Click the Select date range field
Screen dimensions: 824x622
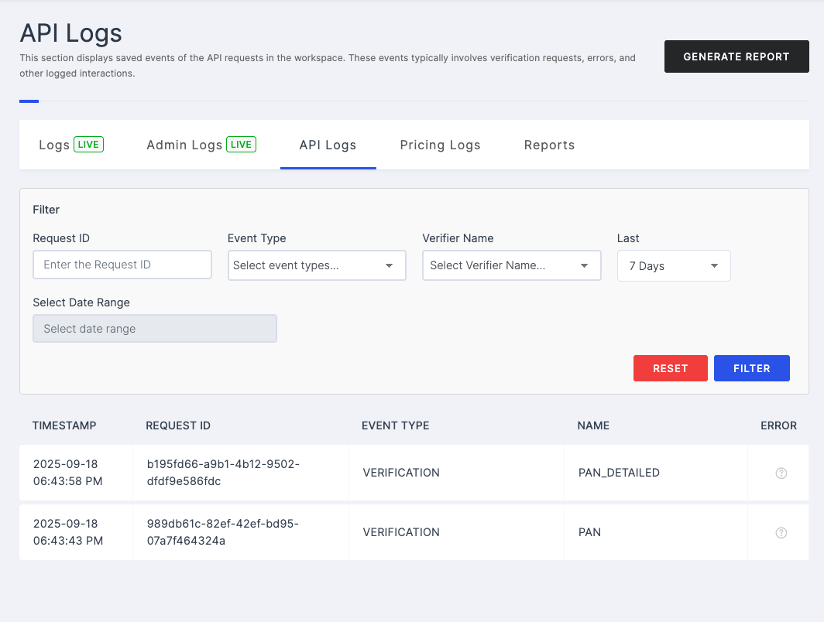(155, 329)
